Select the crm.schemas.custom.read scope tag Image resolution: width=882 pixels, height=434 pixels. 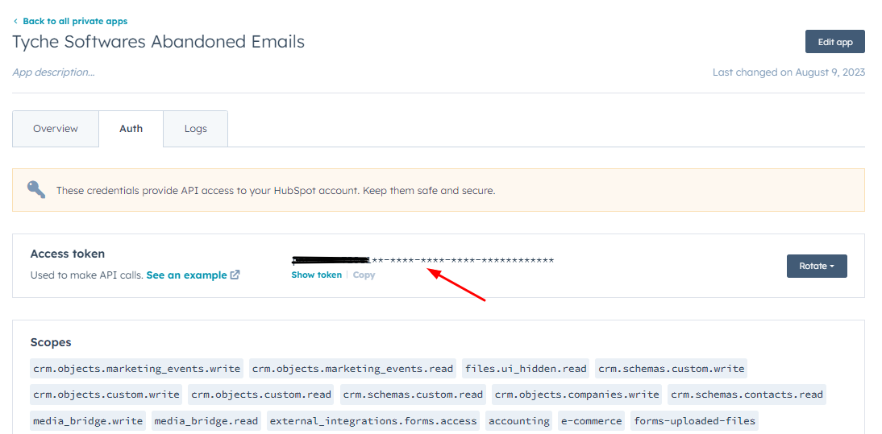(x=413, y=395)
